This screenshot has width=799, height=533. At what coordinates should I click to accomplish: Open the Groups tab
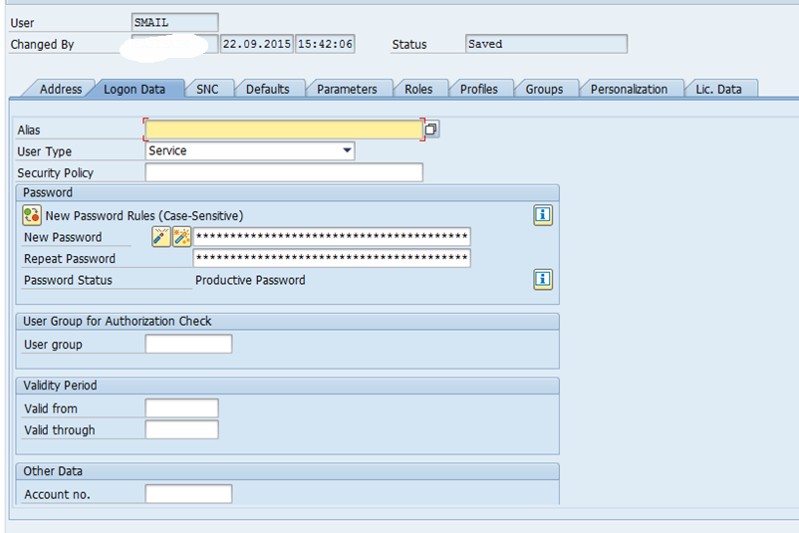(x=544, y=89)
